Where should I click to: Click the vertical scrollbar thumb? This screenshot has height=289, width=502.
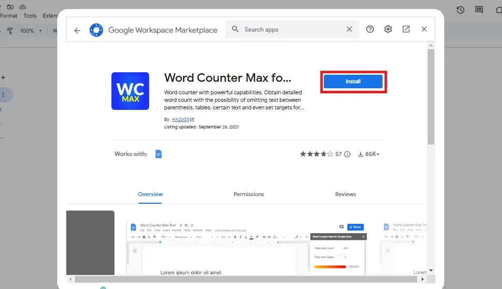pyautogui.click(x=431, y=97)
